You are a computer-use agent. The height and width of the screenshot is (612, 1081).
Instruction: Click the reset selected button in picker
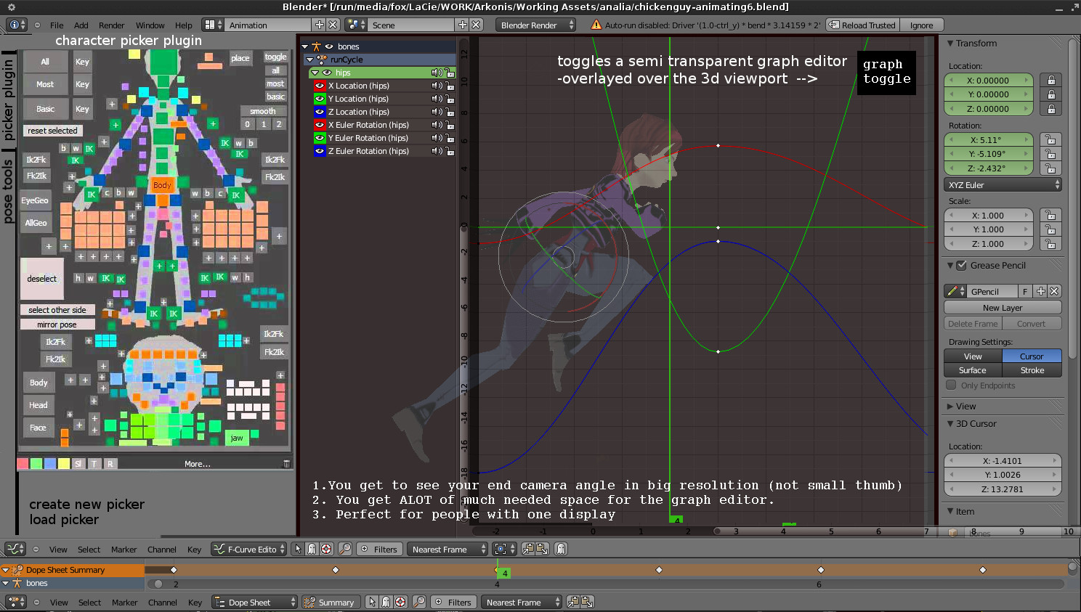(53, 131)
